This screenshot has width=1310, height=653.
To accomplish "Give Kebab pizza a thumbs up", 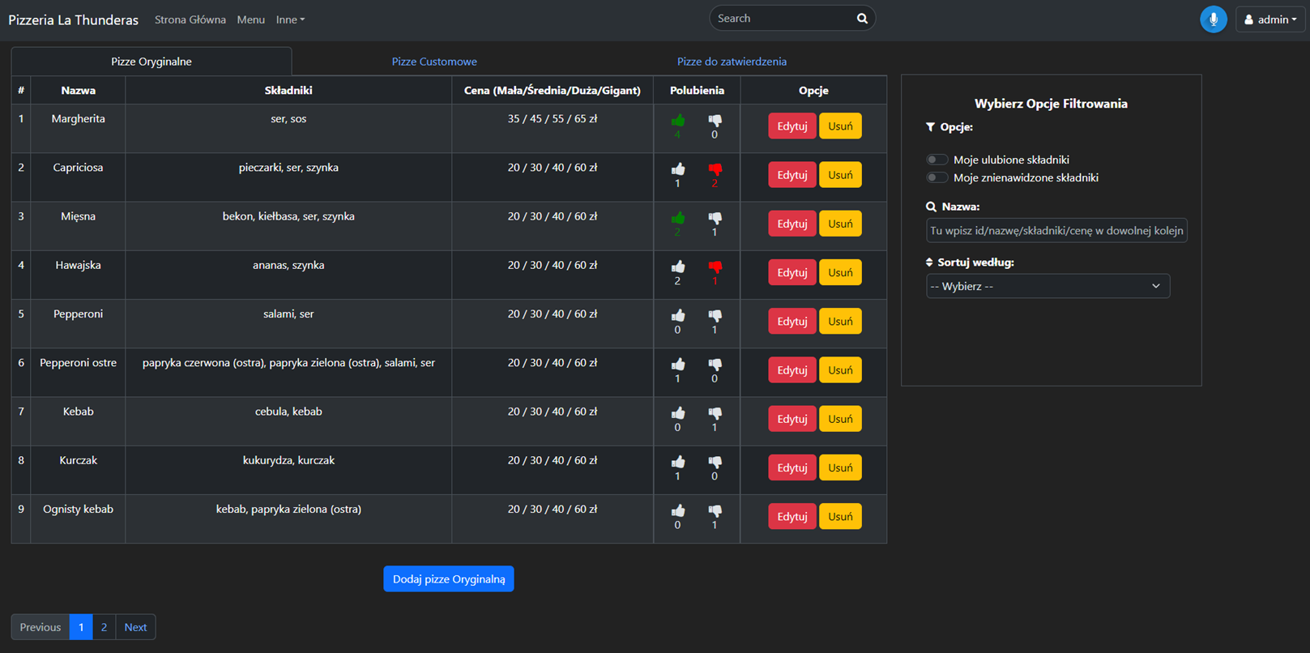I will pyautogui.click(x=678, y=413).
